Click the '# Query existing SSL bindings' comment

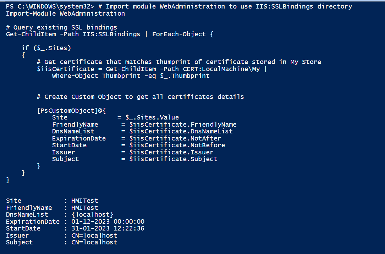61,27
